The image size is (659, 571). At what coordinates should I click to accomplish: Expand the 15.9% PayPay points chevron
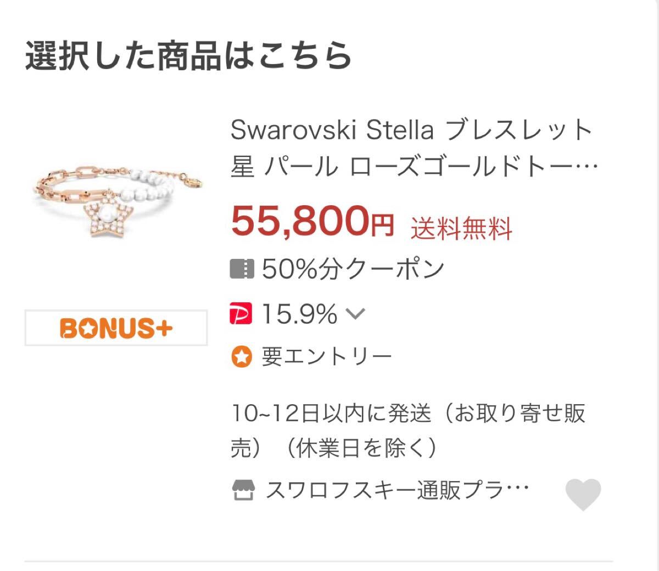click(x=355, y=314)
